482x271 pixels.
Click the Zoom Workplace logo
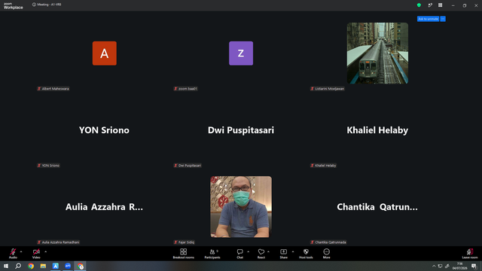pos(14,6)
